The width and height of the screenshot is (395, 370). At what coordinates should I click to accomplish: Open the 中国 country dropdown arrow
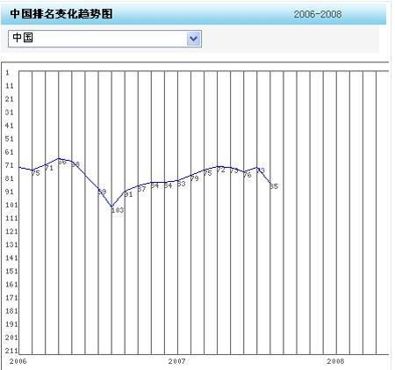(193, 39)
